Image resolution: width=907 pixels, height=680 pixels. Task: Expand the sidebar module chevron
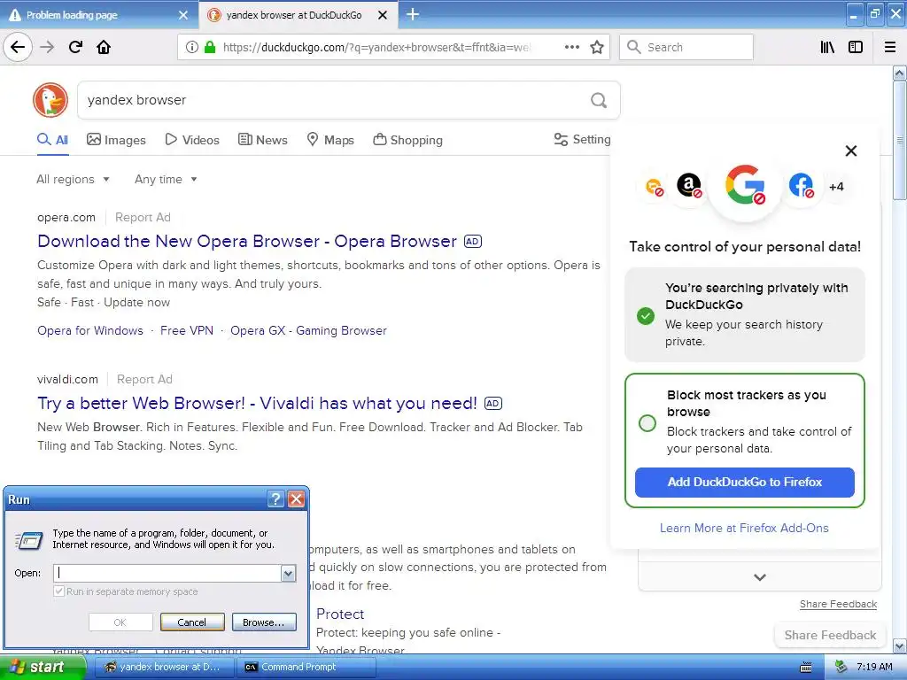760,577
